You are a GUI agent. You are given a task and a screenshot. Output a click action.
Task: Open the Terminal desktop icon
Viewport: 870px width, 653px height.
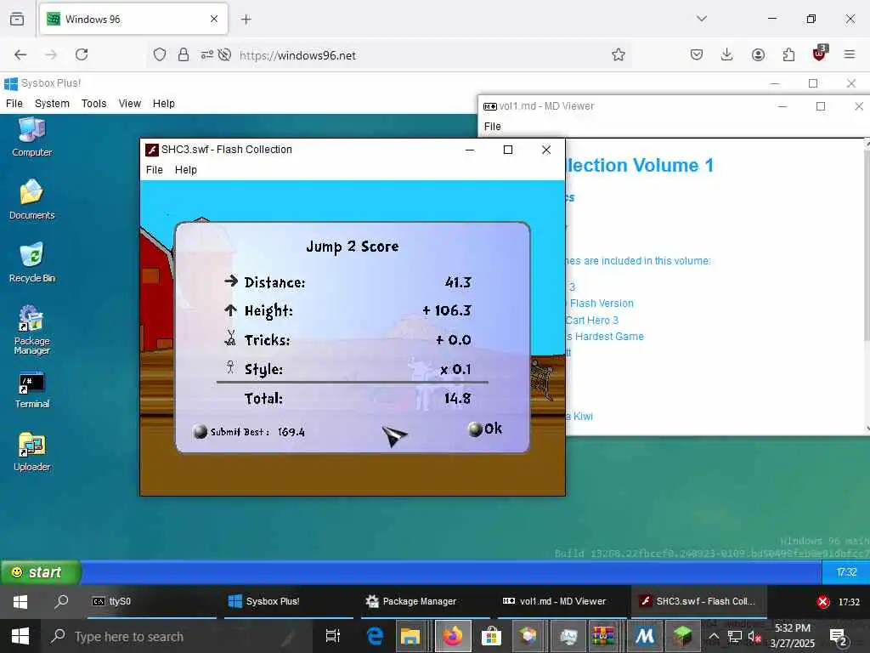[x=31, y=390]
